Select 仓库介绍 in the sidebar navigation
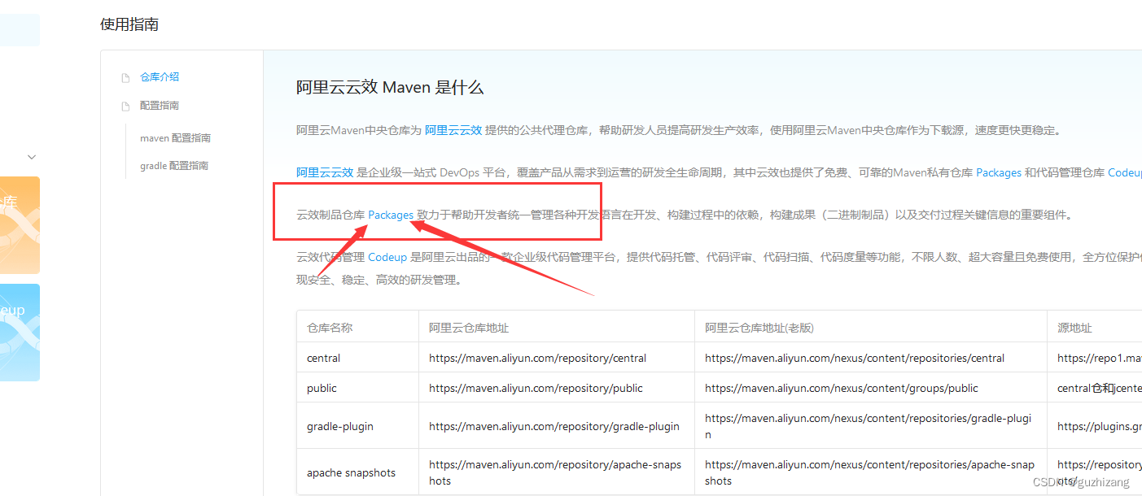 tap(160, 76)
